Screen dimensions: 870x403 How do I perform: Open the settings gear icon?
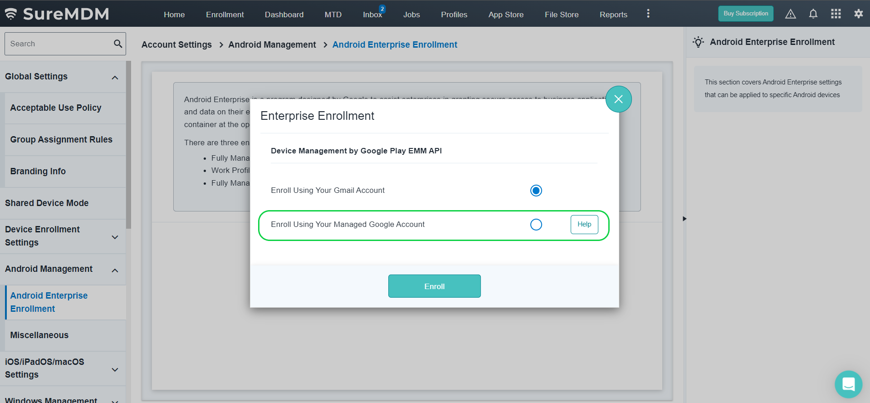(x=858, y=14)
